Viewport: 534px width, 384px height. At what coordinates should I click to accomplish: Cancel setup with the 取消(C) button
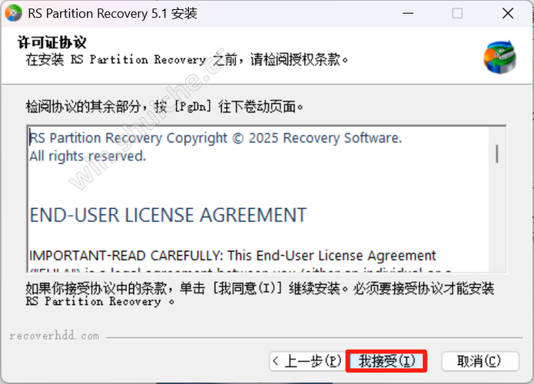pyautogui.click(x=480, y=361)
